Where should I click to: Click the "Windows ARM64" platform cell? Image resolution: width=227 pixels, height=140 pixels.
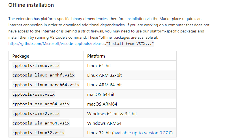tap(104, 123)
